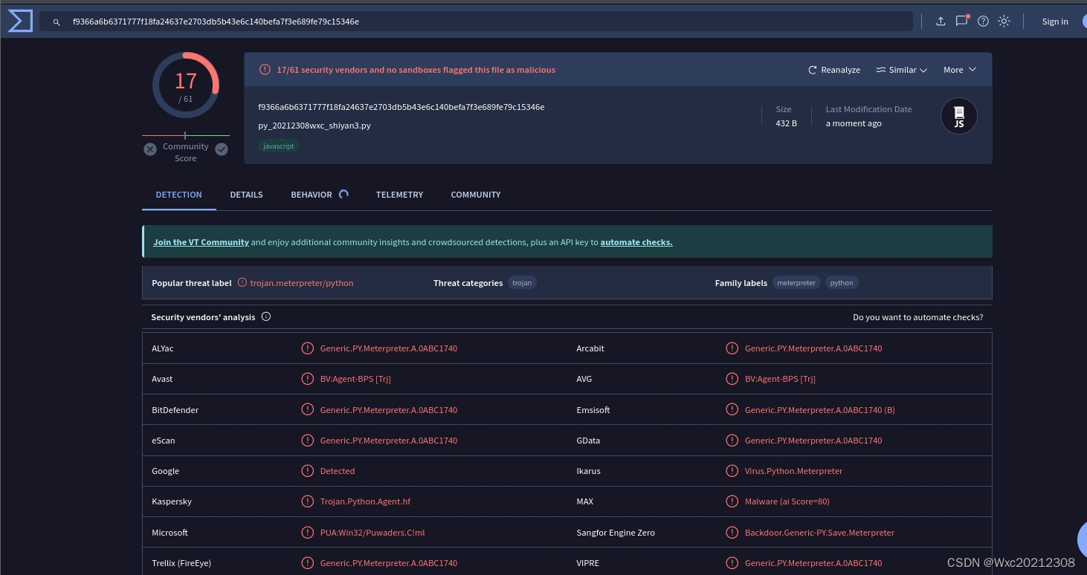Click GData detection alert icon
The height and width of the screenshot is (575, 1087).
[732, 441]
